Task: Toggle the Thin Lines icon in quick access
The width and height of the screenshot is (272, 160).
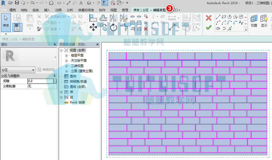Action: click(x=105, y=3)
